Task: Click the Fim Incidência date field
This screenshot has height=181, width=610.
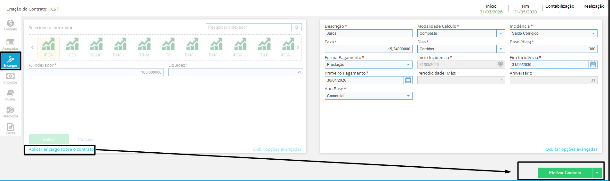Action: coord(550,65)
